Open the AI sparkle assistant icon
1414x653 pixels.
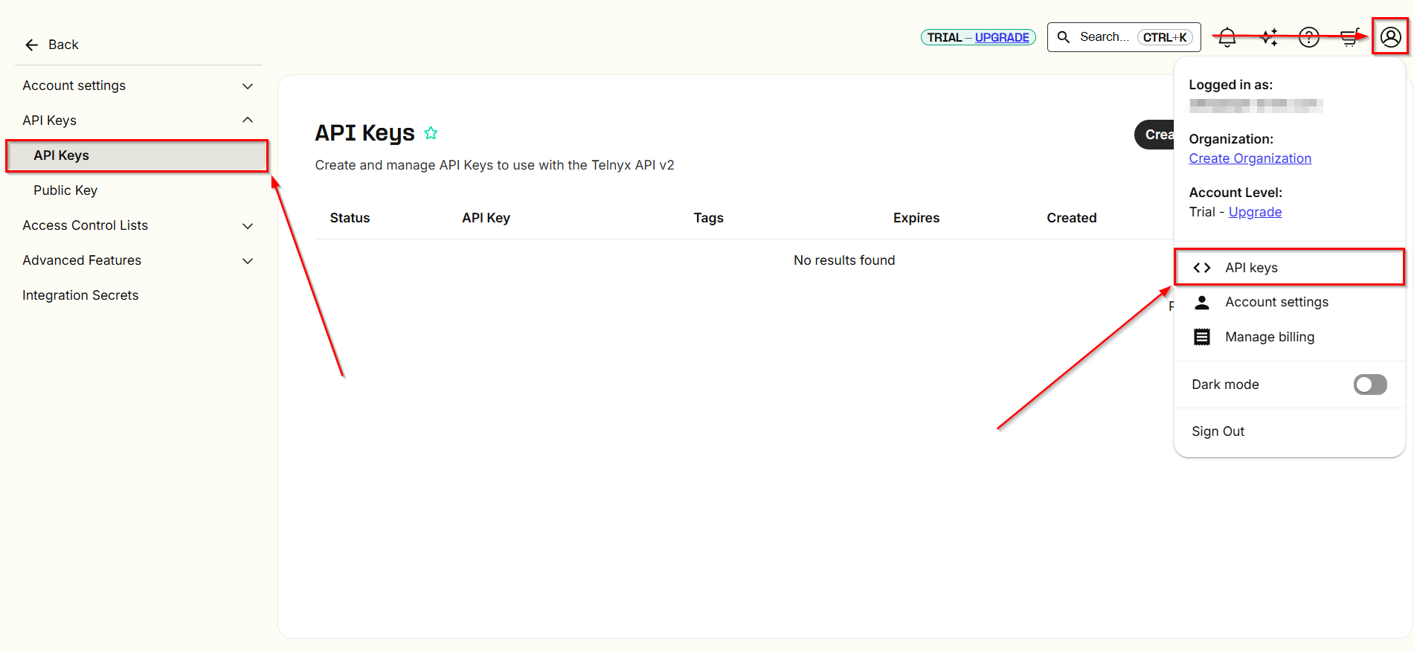(1269, 37)
